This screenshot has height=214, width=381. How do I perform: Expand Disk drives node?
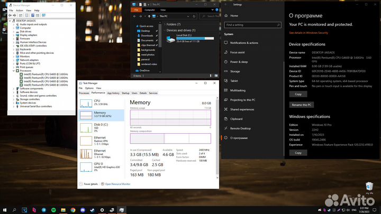[14, 31]
